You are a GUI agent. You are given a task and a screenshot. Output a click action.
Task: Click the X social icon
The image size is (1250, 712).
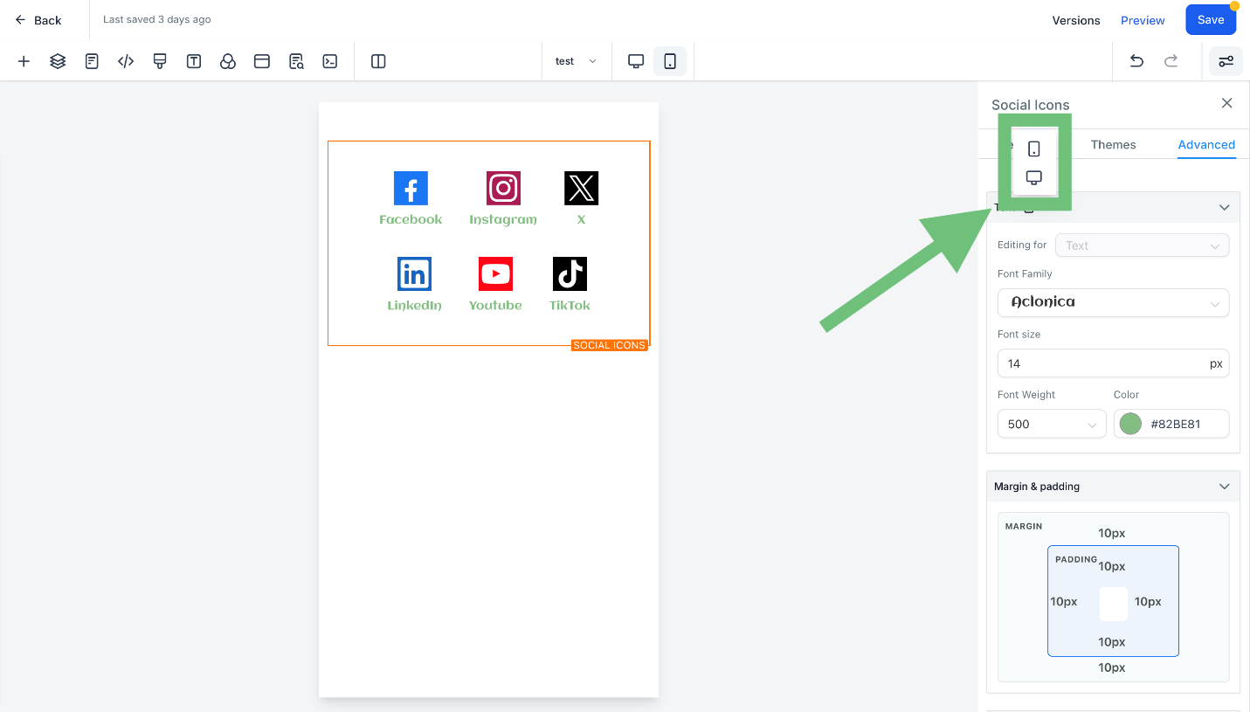[x=582, y=188]
